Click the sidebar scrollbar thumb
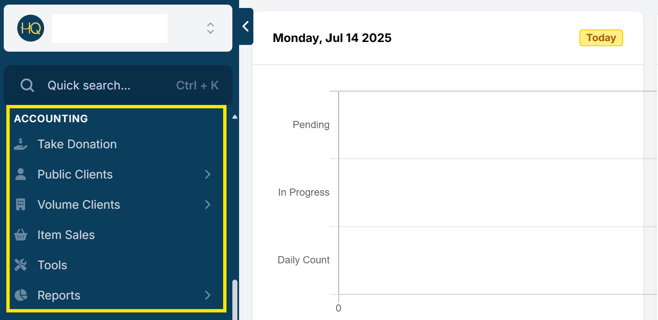The height and width of the screenshot is (320, 658). 235,299
